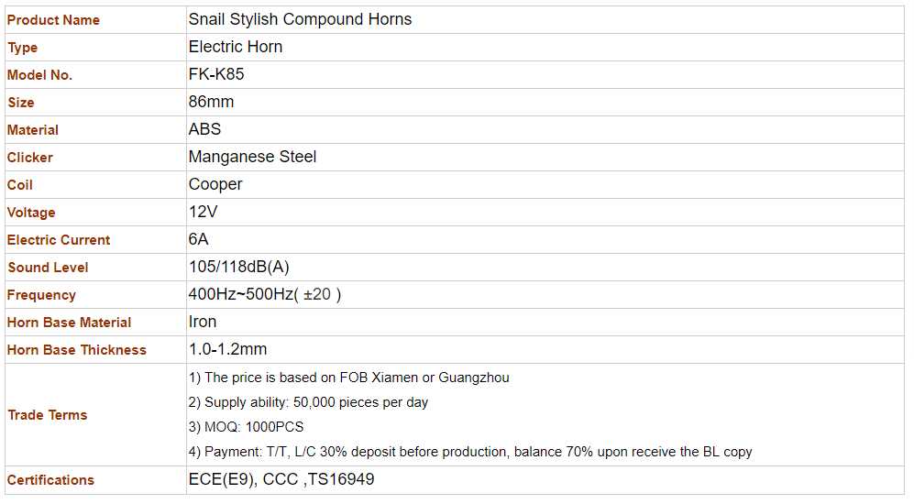
Task: Click the 12V voltage value
Action: coord(204,212)
